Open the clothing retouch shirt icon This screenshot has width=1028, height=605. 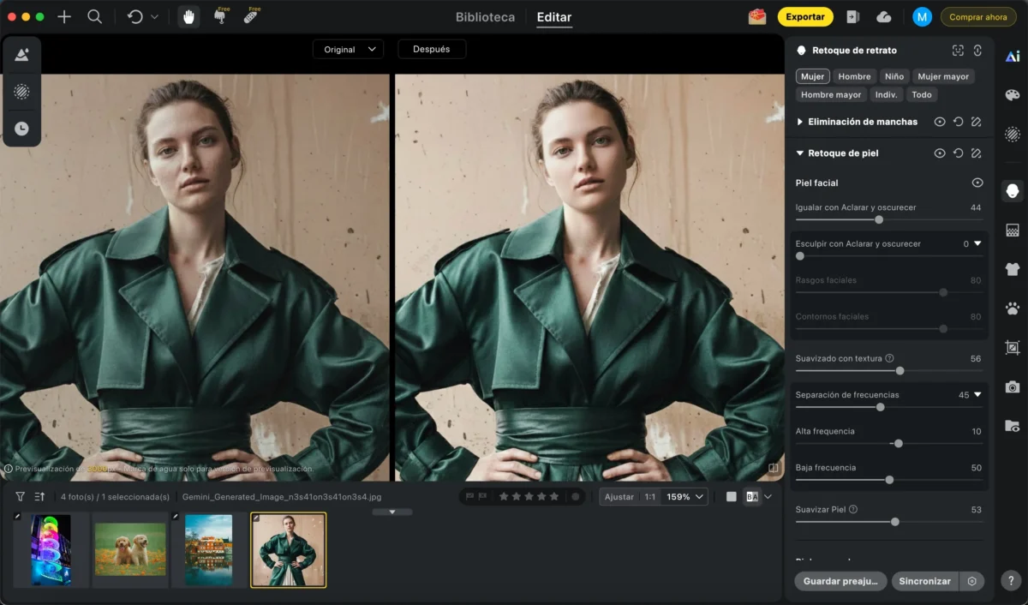coord(1013,269)
